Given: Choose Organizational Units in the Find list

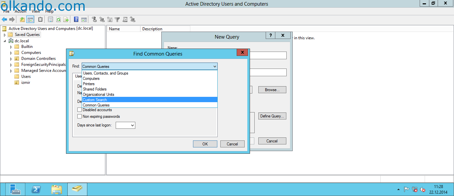Looking at the screenshot, I should [x=99, y=95].
